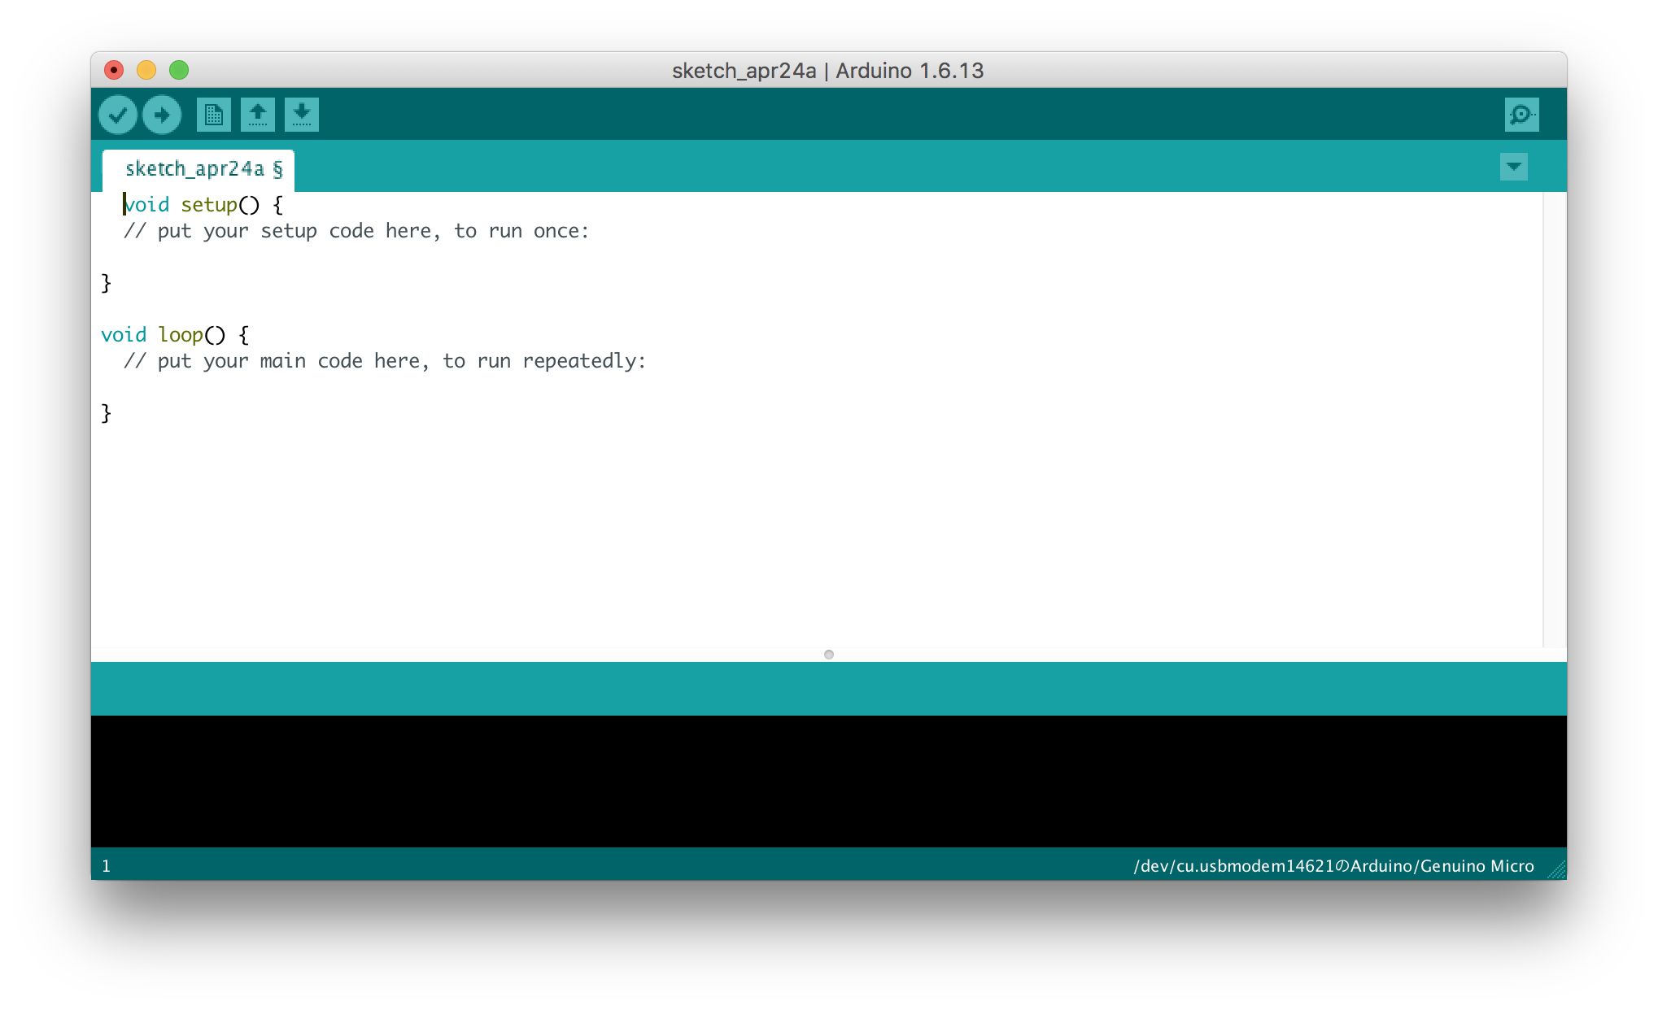Maximize the window with the green button
Image resolution: width=1658 pixels, height=1010 pixels.
click(179, 71)
